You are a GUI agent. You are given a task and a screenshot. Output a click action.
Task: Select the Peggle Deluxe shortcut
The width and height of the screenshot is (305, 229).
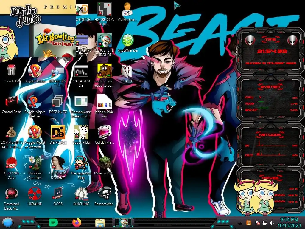[35, 74]
